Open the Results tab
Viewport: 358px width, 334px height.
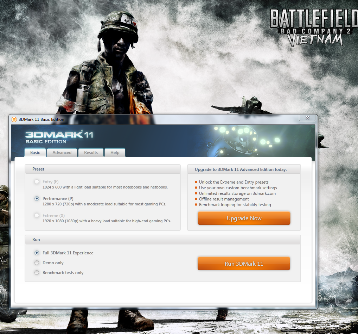coord(91,153)
